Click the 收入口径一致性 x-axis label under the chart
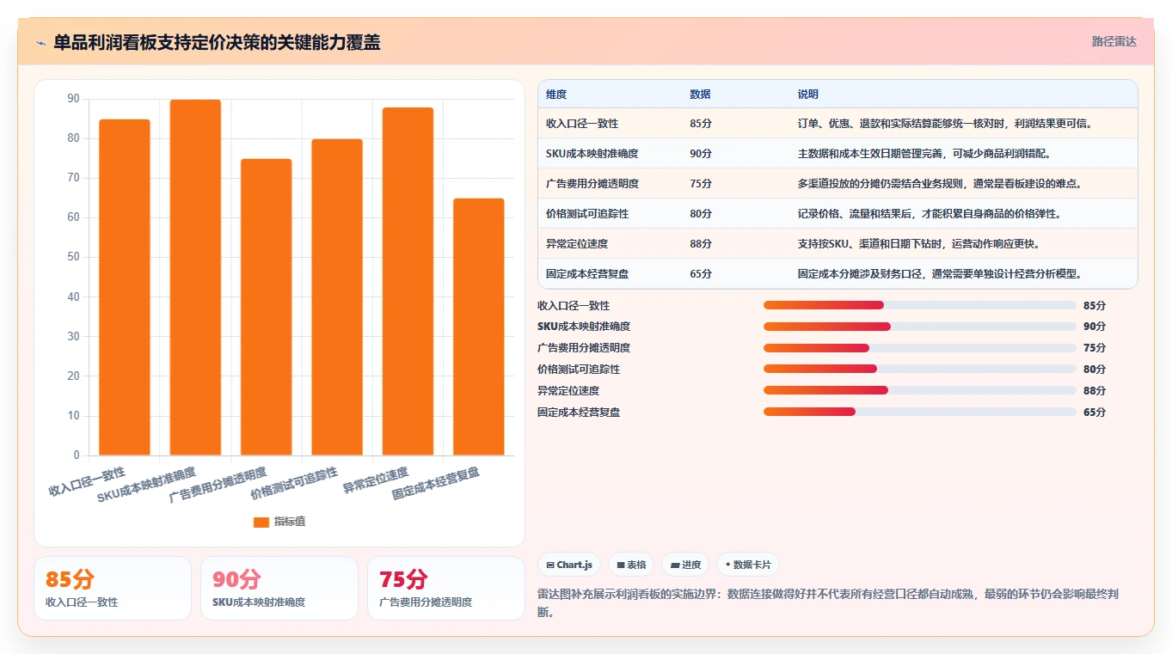The height and width of the screenshot is (654, 1172). 88,482
